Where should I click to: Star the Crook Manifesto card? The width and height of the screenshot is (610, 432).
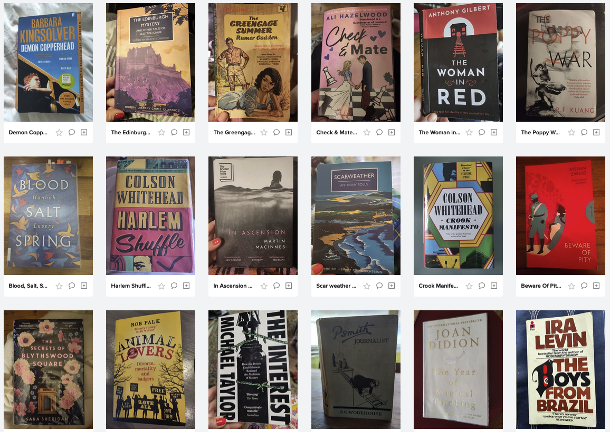469,286
